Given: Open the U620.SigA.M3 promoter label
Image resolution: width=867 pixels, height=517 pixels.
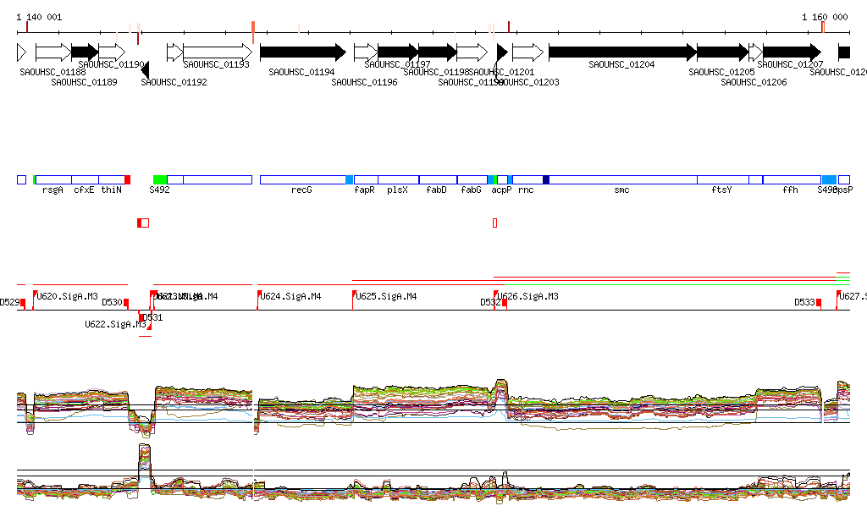Looking at the screenshot, I should coord(68,296).
